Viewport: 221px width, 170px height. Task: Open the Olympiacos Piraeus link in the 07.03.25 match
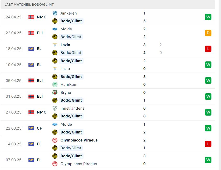tap(79, 164)
